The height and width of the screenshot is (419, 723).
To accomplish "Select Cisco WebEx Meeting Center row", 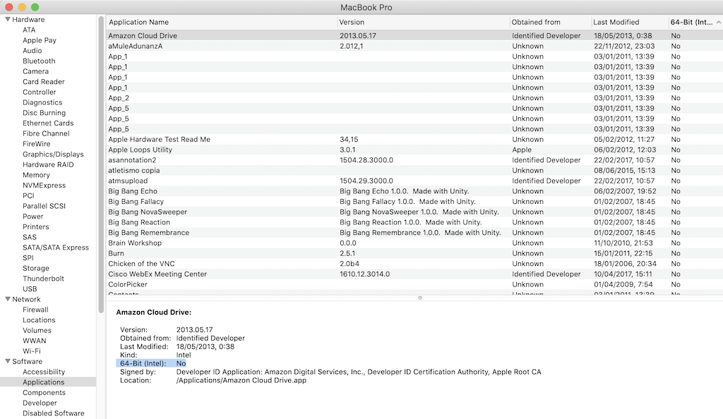I will coord(414,274).
